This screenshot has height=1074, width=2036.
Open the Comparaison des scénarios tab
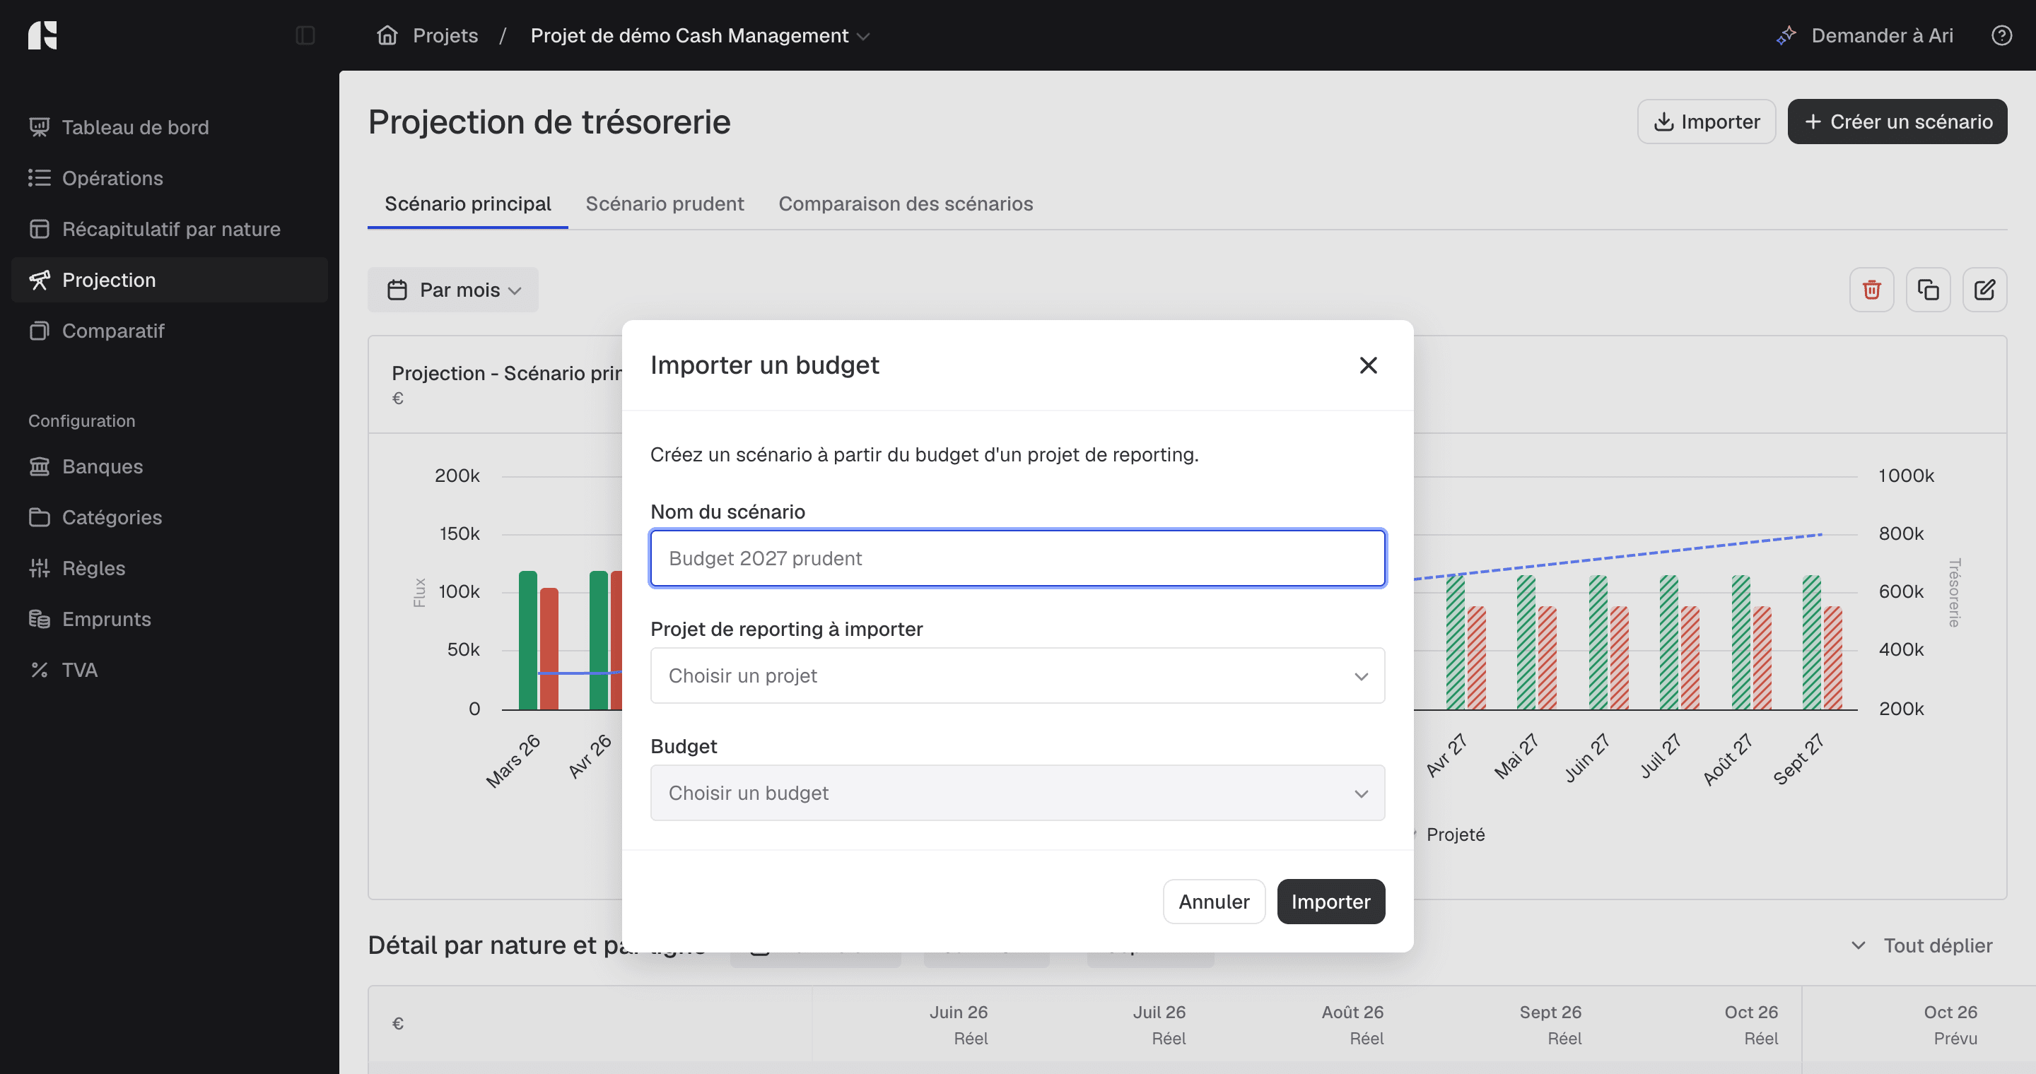point(905,203)
